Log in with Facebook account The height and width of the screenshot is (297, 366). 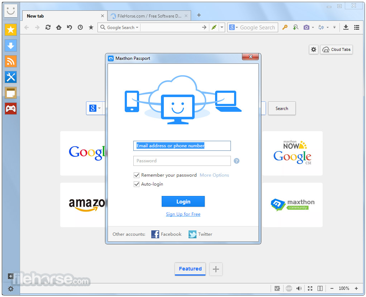point(166,234)
